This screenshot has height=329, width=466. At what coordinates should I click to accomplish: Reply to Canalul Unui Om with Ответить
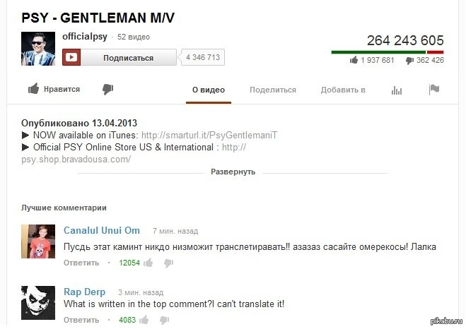point(81,263)
